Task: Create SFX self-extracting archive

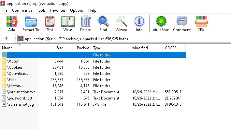Action: pyautogui.click(x=201, y=21)
